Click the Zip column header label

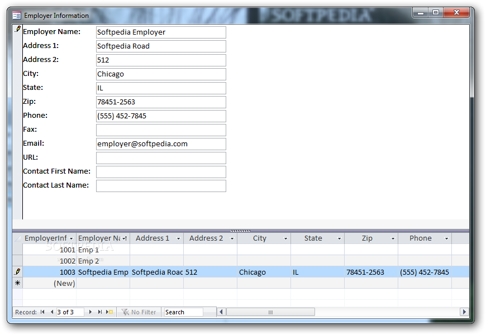pos(367,238)
